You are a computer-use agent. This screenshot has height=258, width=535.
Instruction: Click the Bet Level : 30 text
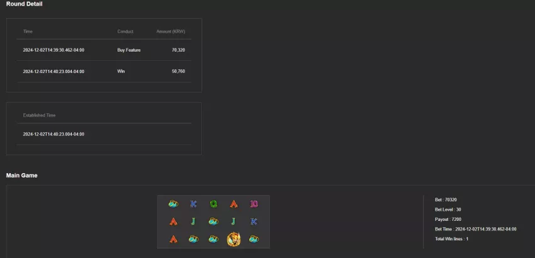[448, 210]
